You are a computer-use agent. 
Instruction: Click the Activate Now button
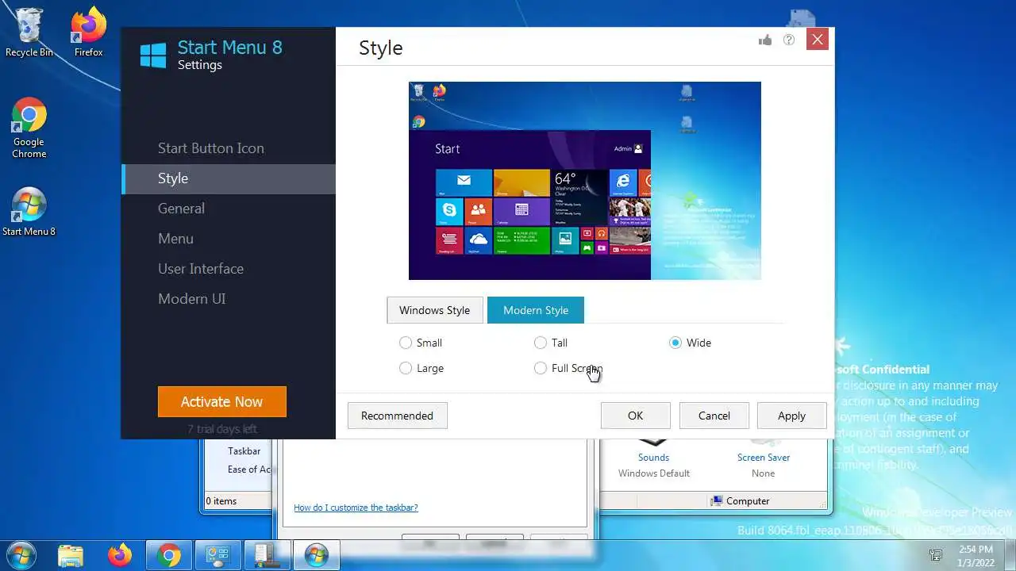click(x=221, y=401)
